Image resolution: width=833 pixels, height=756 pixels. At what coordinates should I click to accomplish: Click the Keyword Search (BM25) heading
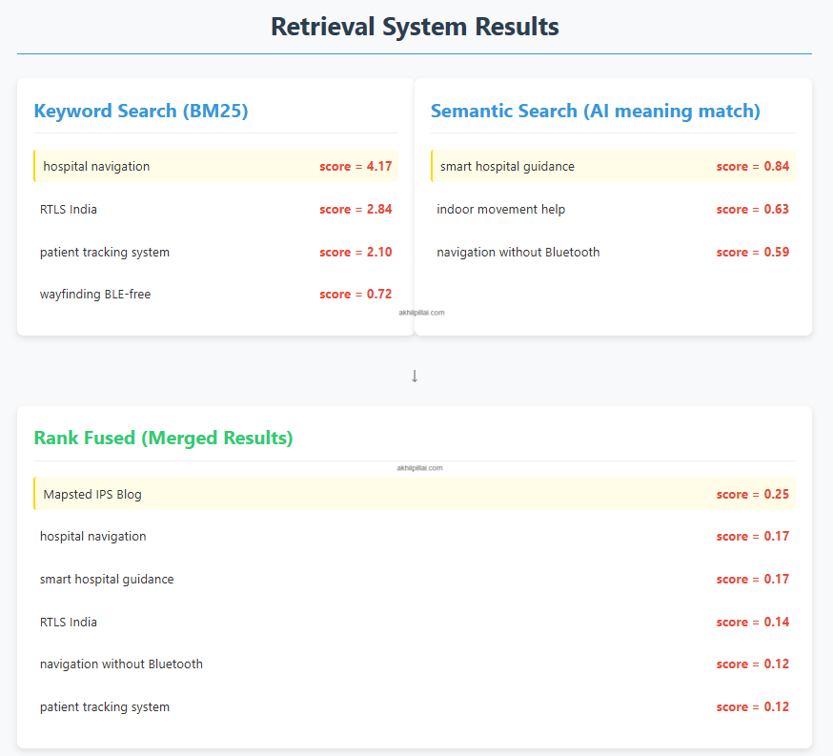[141, 111]
